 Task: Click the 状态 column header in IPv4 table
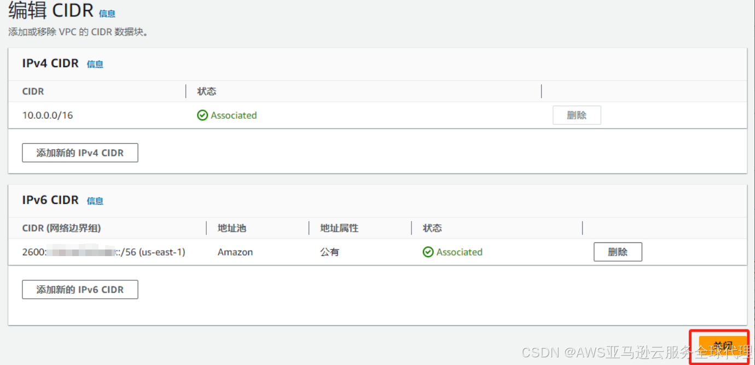[207, 91]
